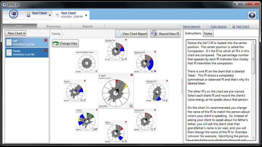The image size is (262, 147).
Task: Switch to the Notes tab
Action: tap(208, 33)
